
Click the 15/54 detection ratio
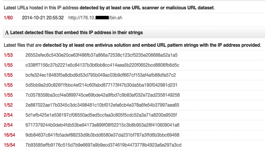(9, 145)
